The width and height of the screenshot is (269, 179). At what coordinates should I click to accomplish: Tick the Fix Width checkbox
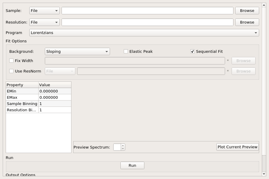(11, 61)
